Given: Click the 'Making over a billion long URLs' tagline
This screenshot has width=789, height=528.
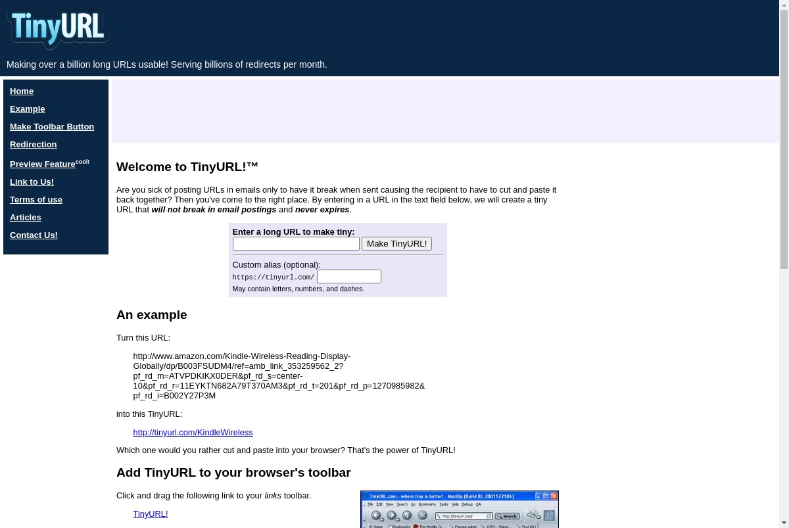Looking at the screenshot, I should 167,64.
